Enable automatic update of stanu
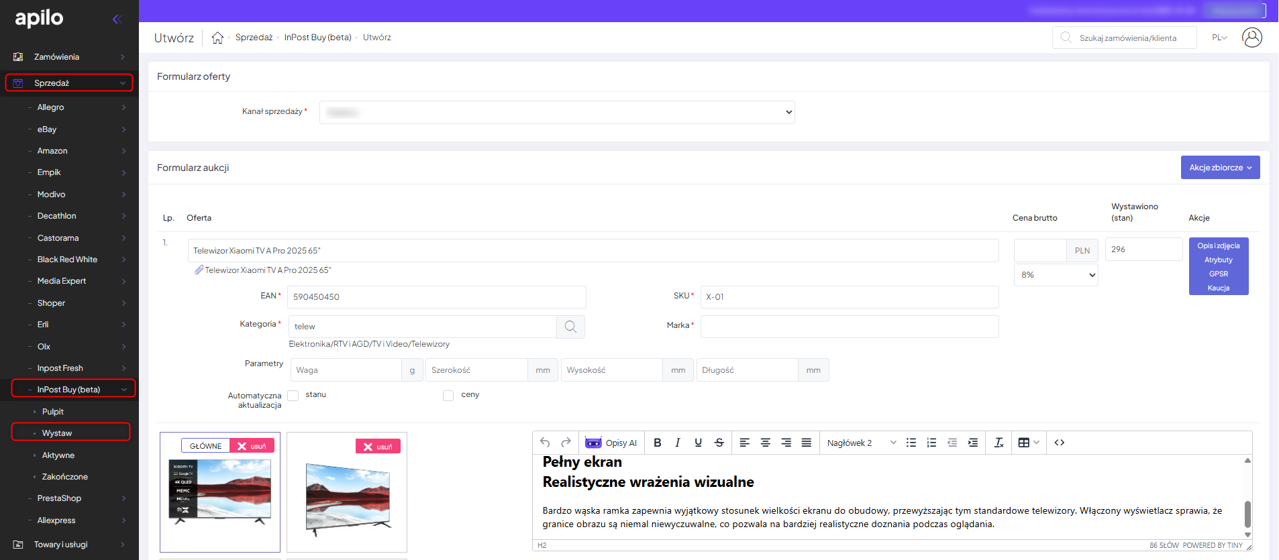1279x560 pixels. point(293,396)
